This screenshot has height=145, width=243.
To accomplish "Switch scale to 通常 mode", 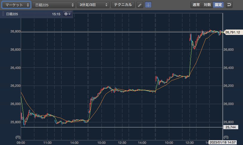I will [196, 5].
